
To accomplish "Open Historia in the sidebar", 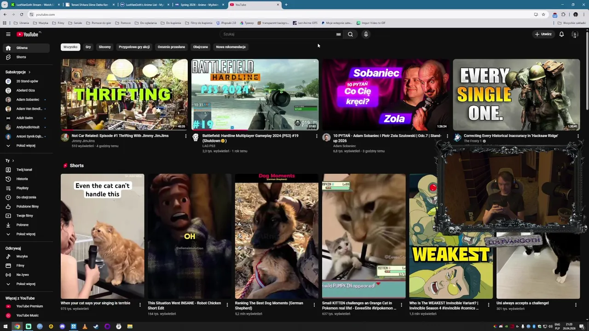I will [x=26, y=179].
